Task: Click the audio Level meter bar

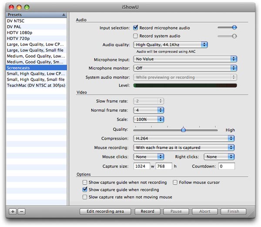Action: (x=185, y=86)
